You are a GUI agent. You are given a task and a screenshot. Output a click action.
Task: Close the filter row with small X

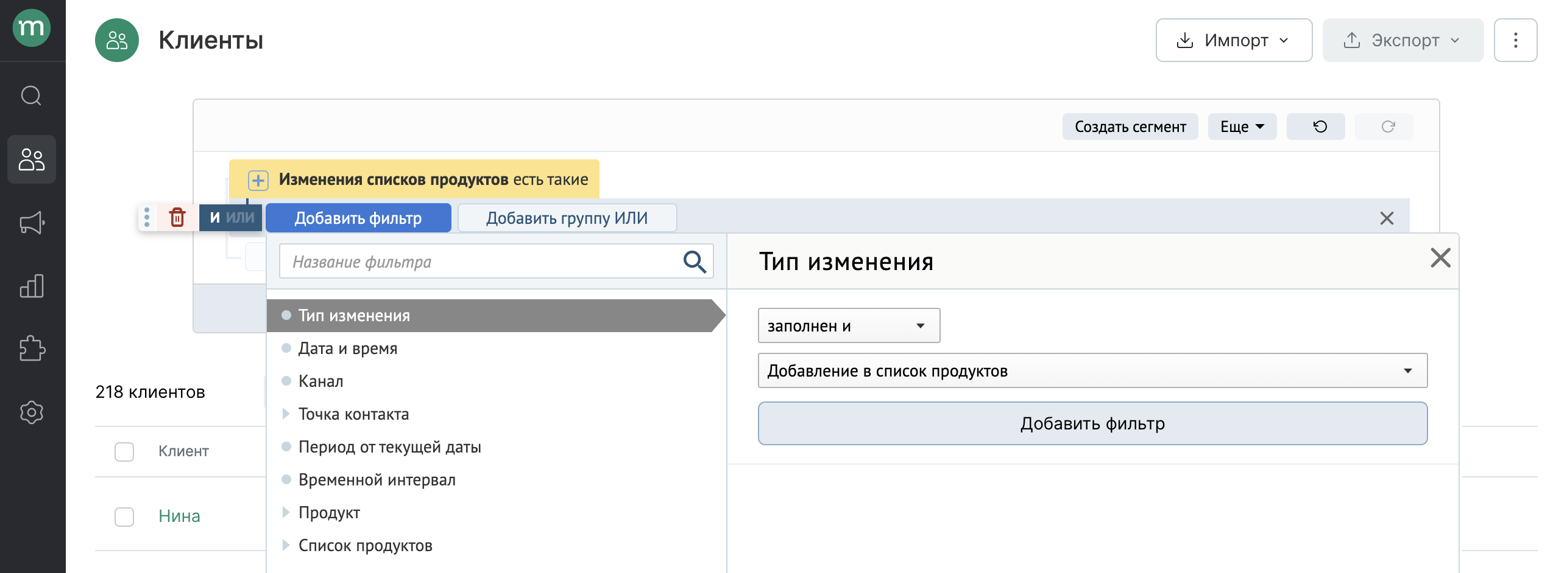(1387, 218)
